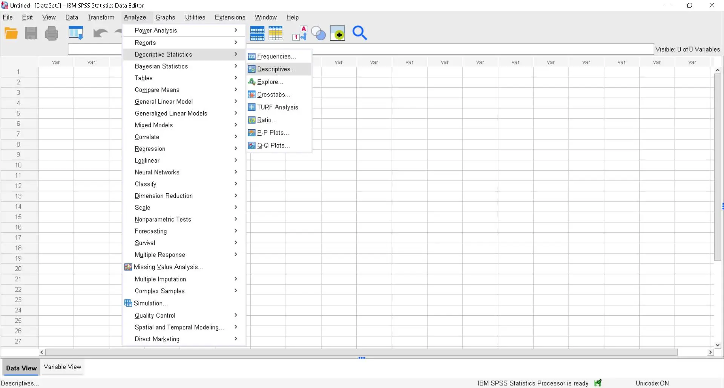The height and width of the screenshot is (388, 724).
Task: Click the Value Labels toolbar icon
Action: [x=300, y=34]
